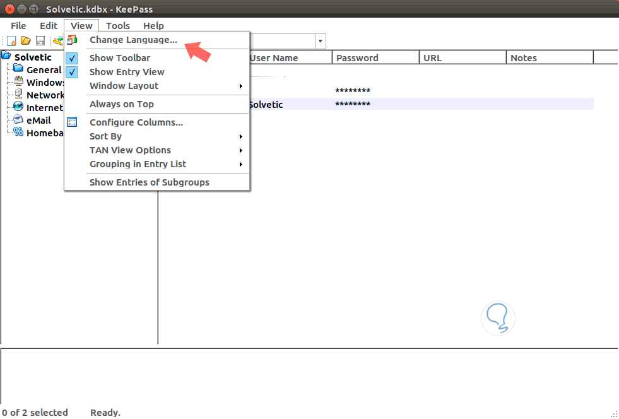Click the Solvetic root folder icon
Viewport: 619px width, 419px height.
click(6, 56)
